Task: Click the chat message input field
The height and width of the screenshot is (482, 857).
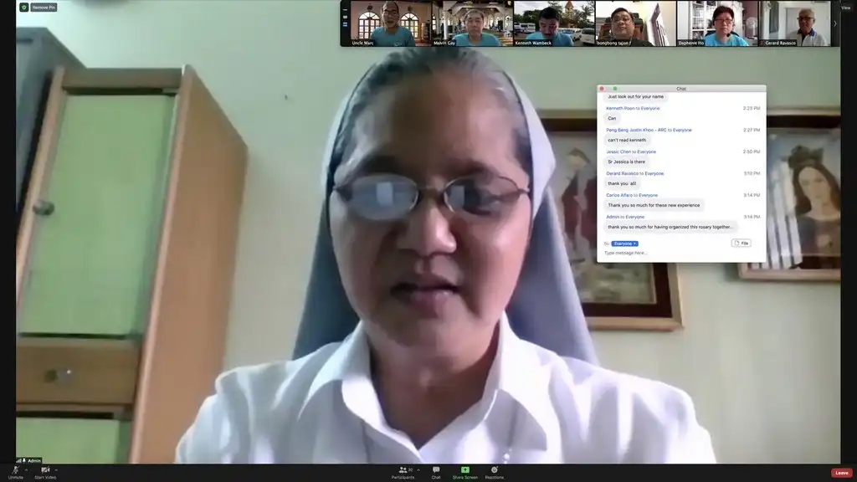Action: 680,253
